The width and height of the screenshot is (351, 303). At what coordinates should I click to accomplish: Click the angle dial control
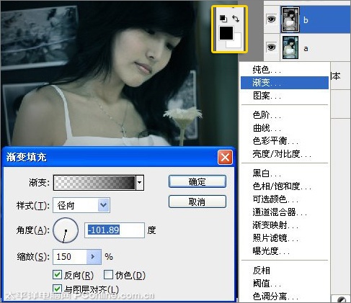click(x=66, y=230)
